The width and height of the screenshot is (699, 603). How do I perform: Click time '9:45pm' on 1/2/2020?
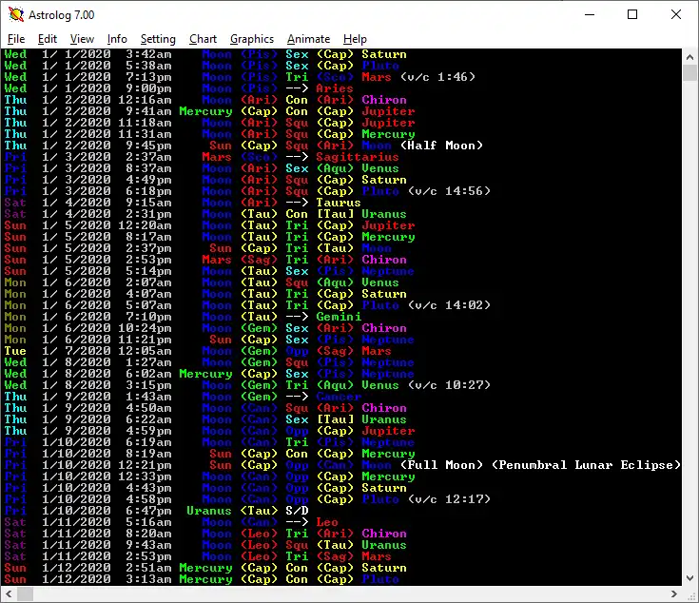(x=148, y=146)
